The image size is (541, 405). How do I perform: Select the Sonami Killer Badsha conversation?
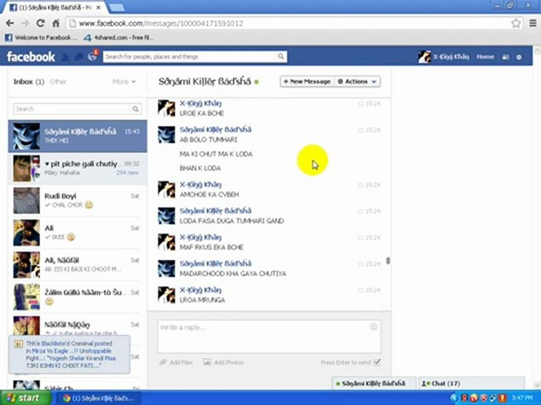pyautogui.click(x=78, y=136)
